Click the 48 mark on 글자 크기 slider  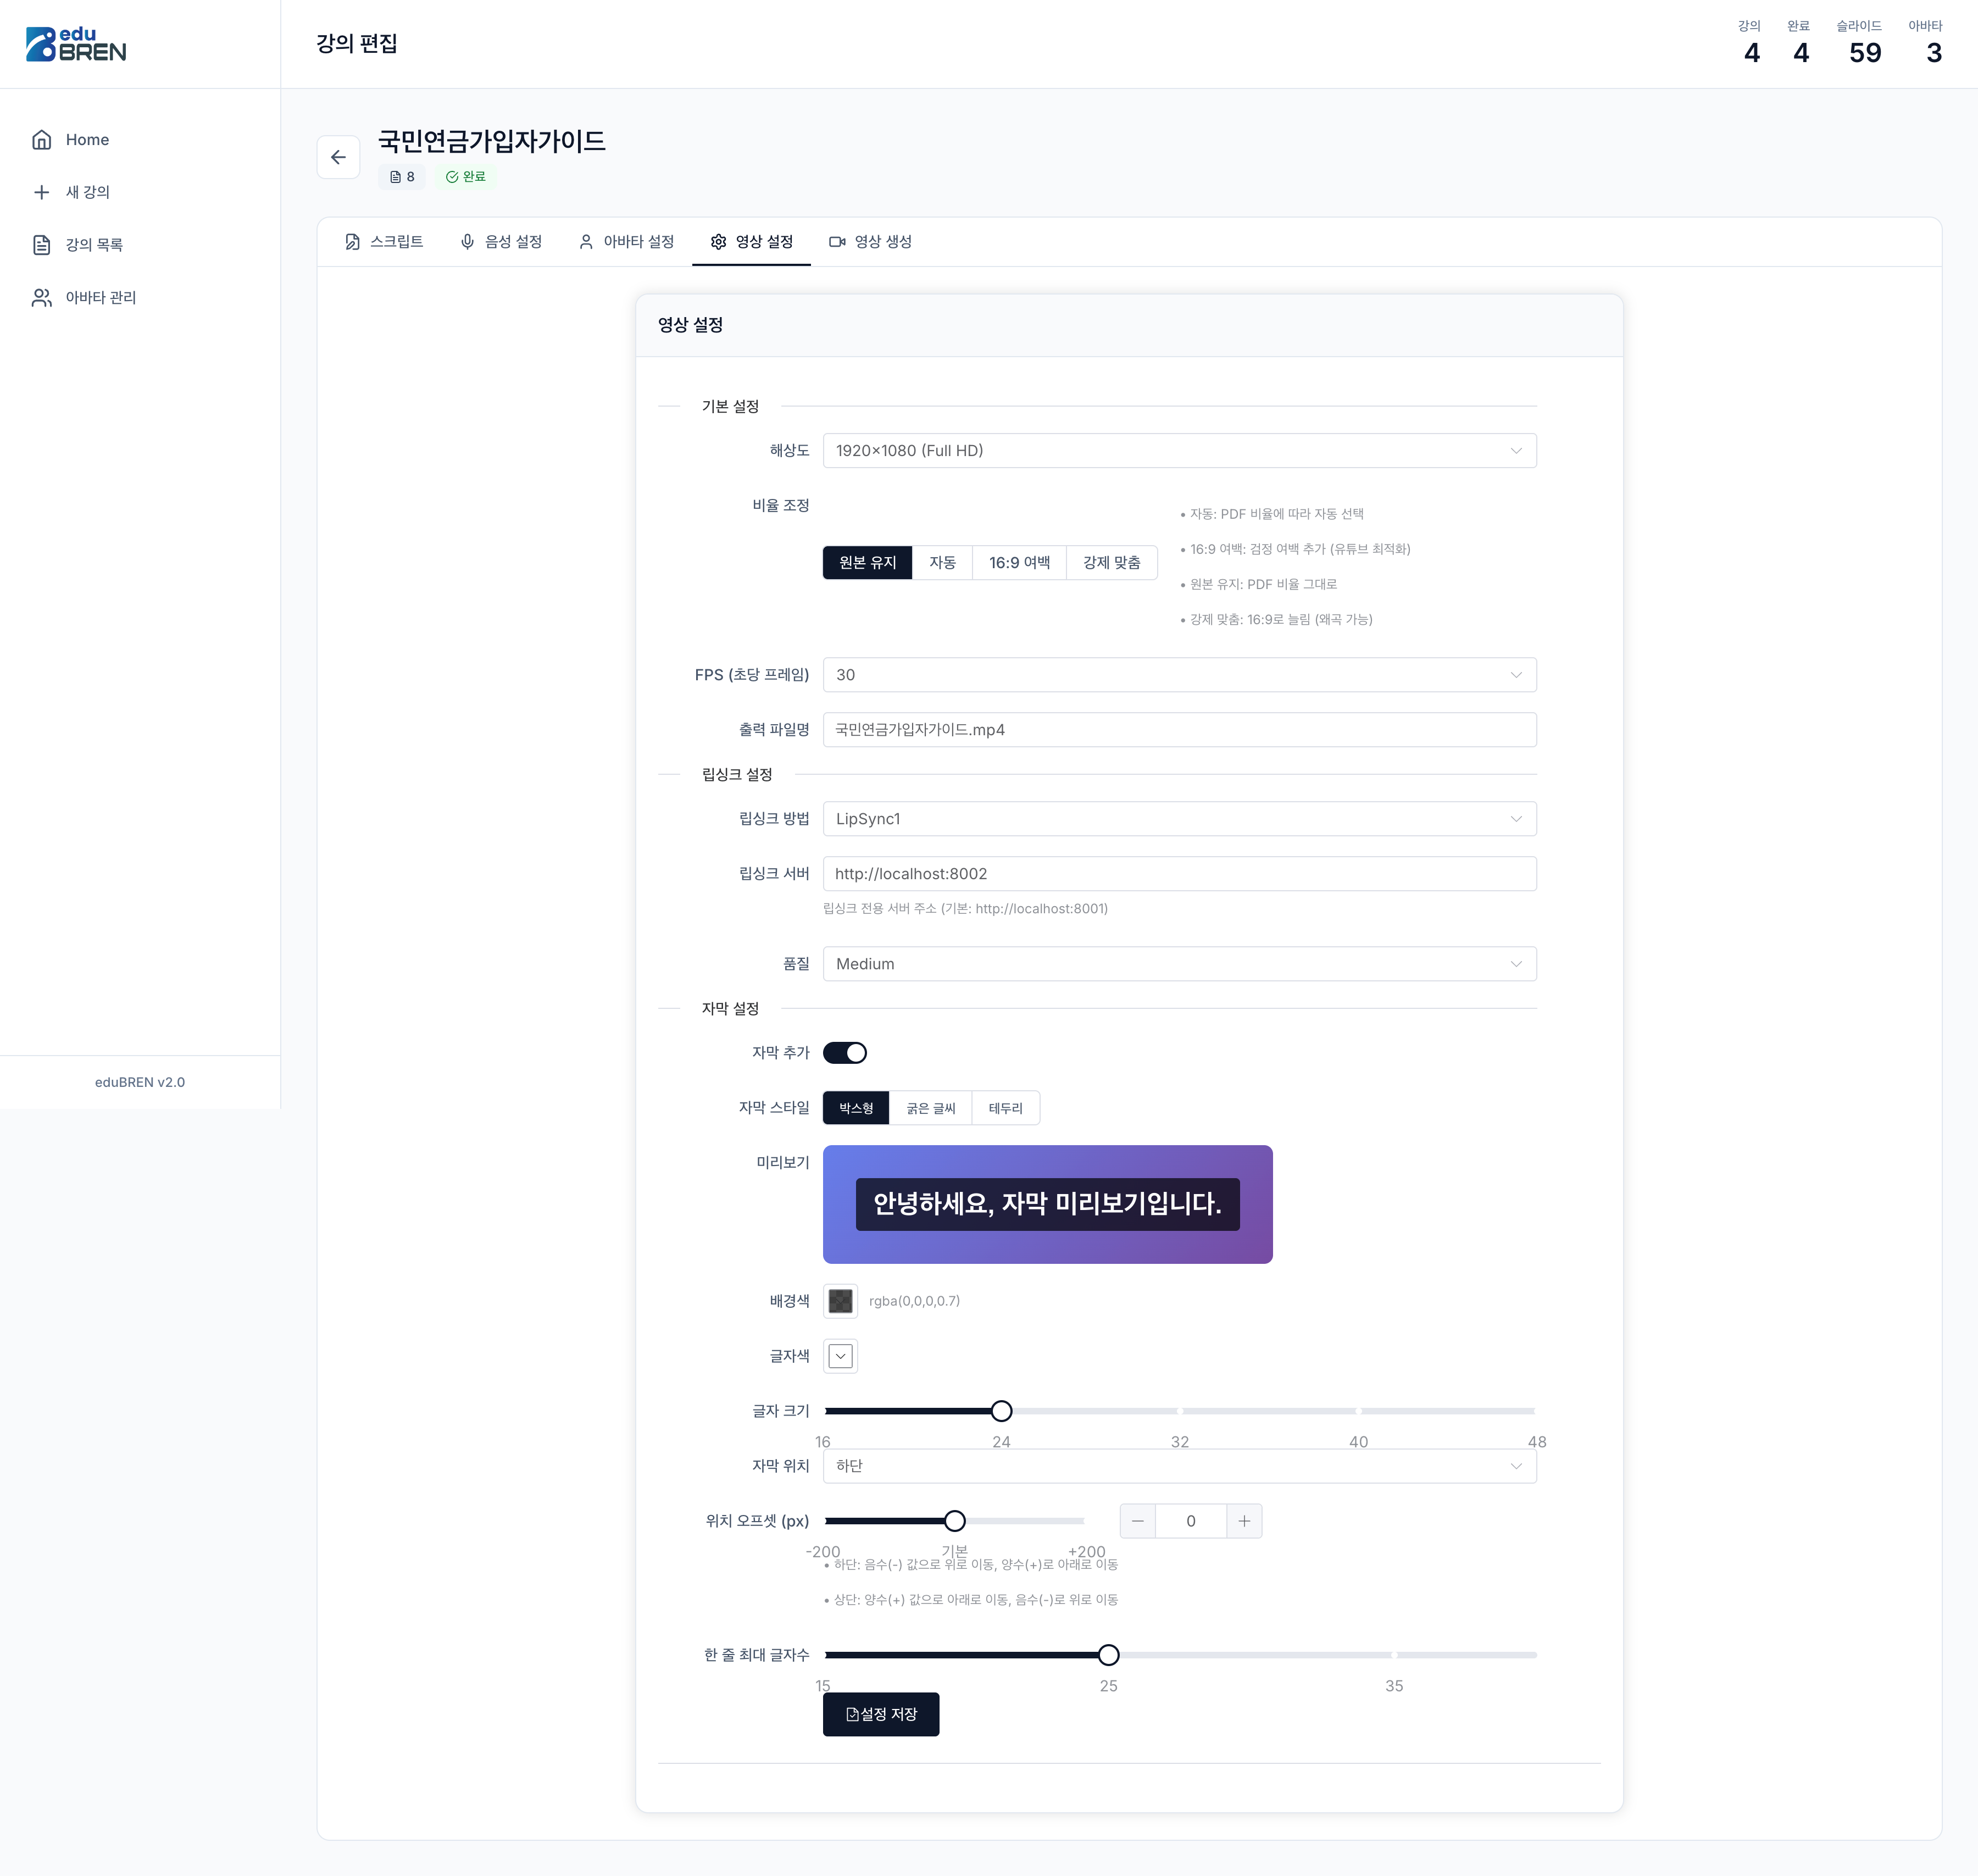pos(1537,1442)
